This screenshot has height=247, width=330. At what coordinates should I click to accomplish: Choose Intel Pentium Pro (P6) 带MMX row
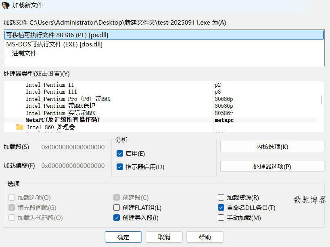tap(68, 99)
